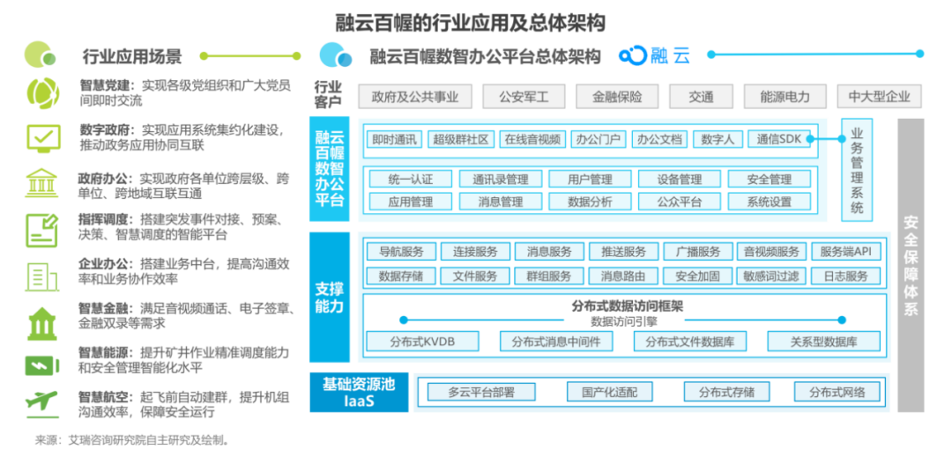This screenshot has width=952, height=449.
Task: Click the 数字政府 monitor checkmark icon
Action: coord(43,137)
